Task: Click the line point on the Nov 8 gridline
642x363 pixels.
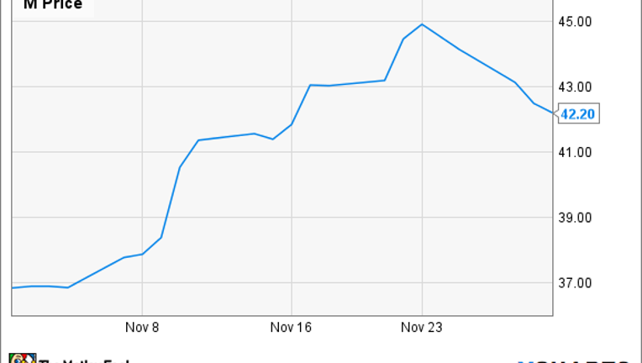Action: (x=142, y=254)
